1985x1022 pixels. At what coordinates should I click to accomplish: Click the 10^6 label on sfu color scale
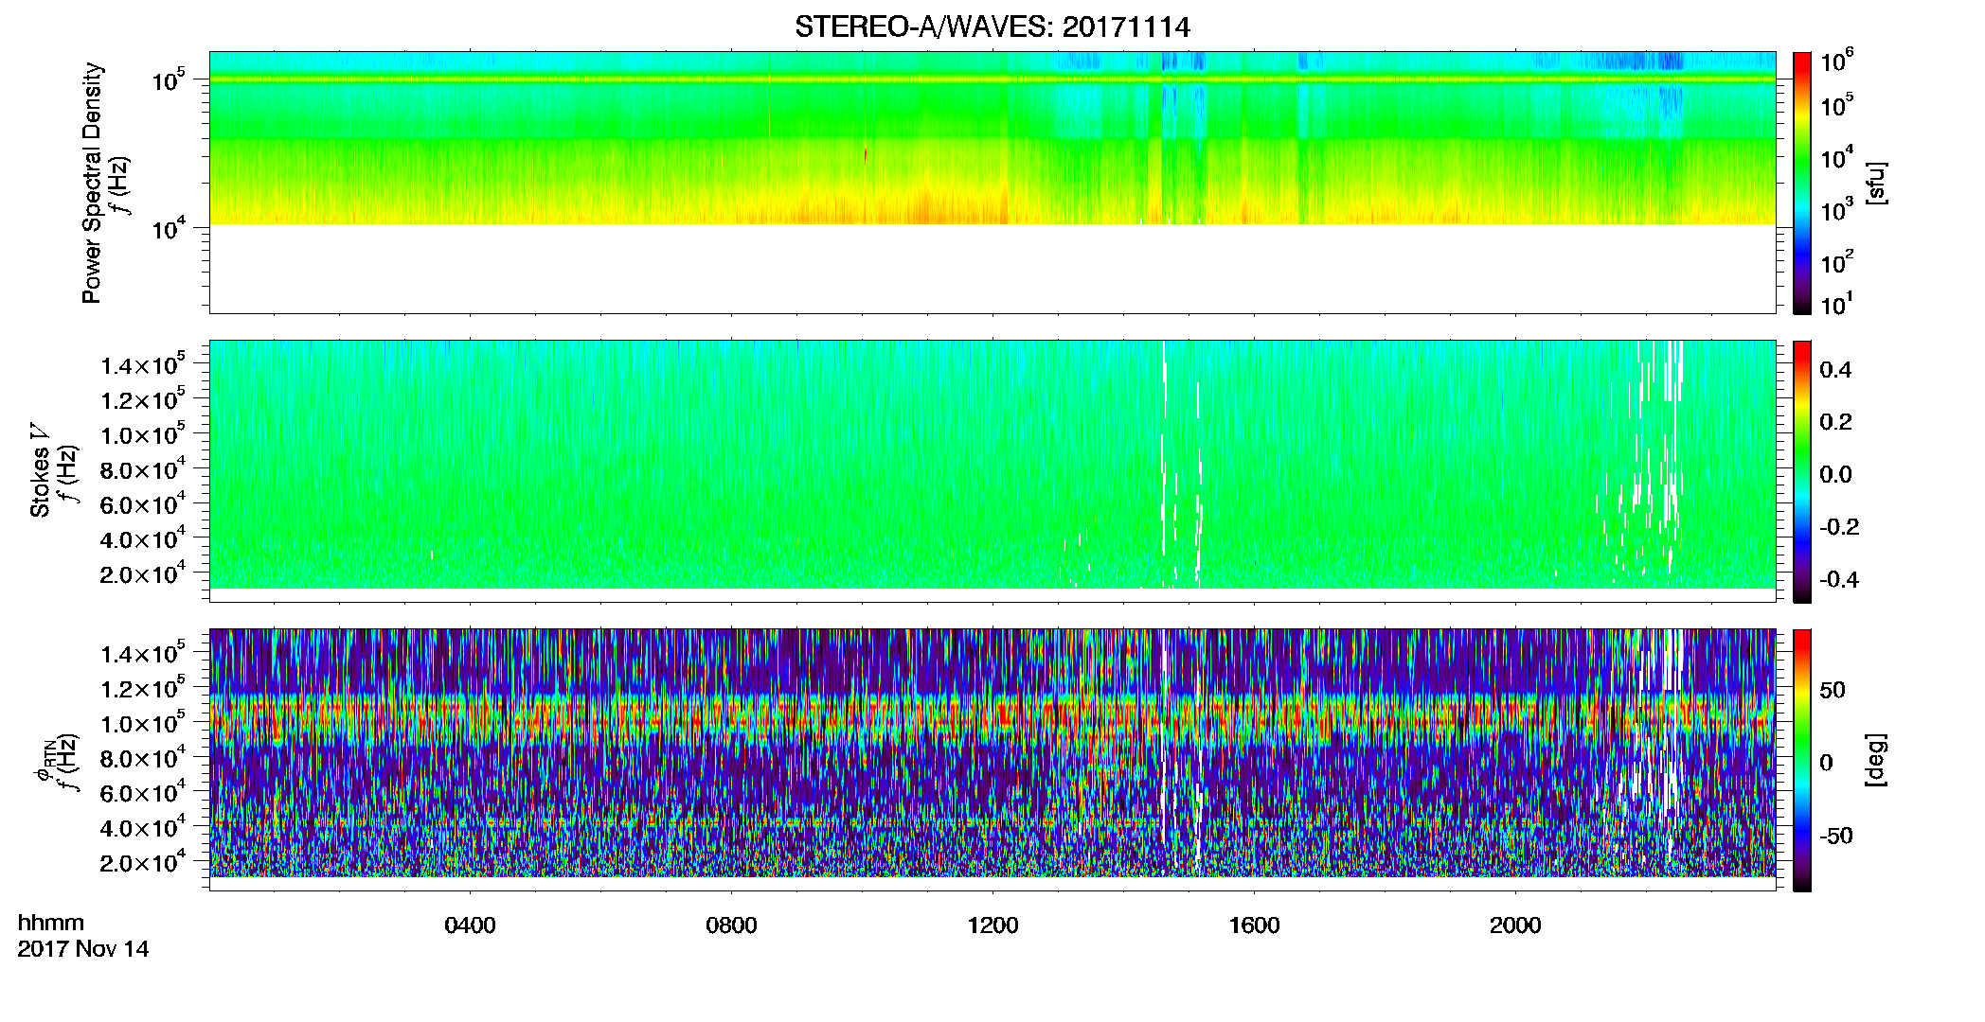[x=1836, y=62]
